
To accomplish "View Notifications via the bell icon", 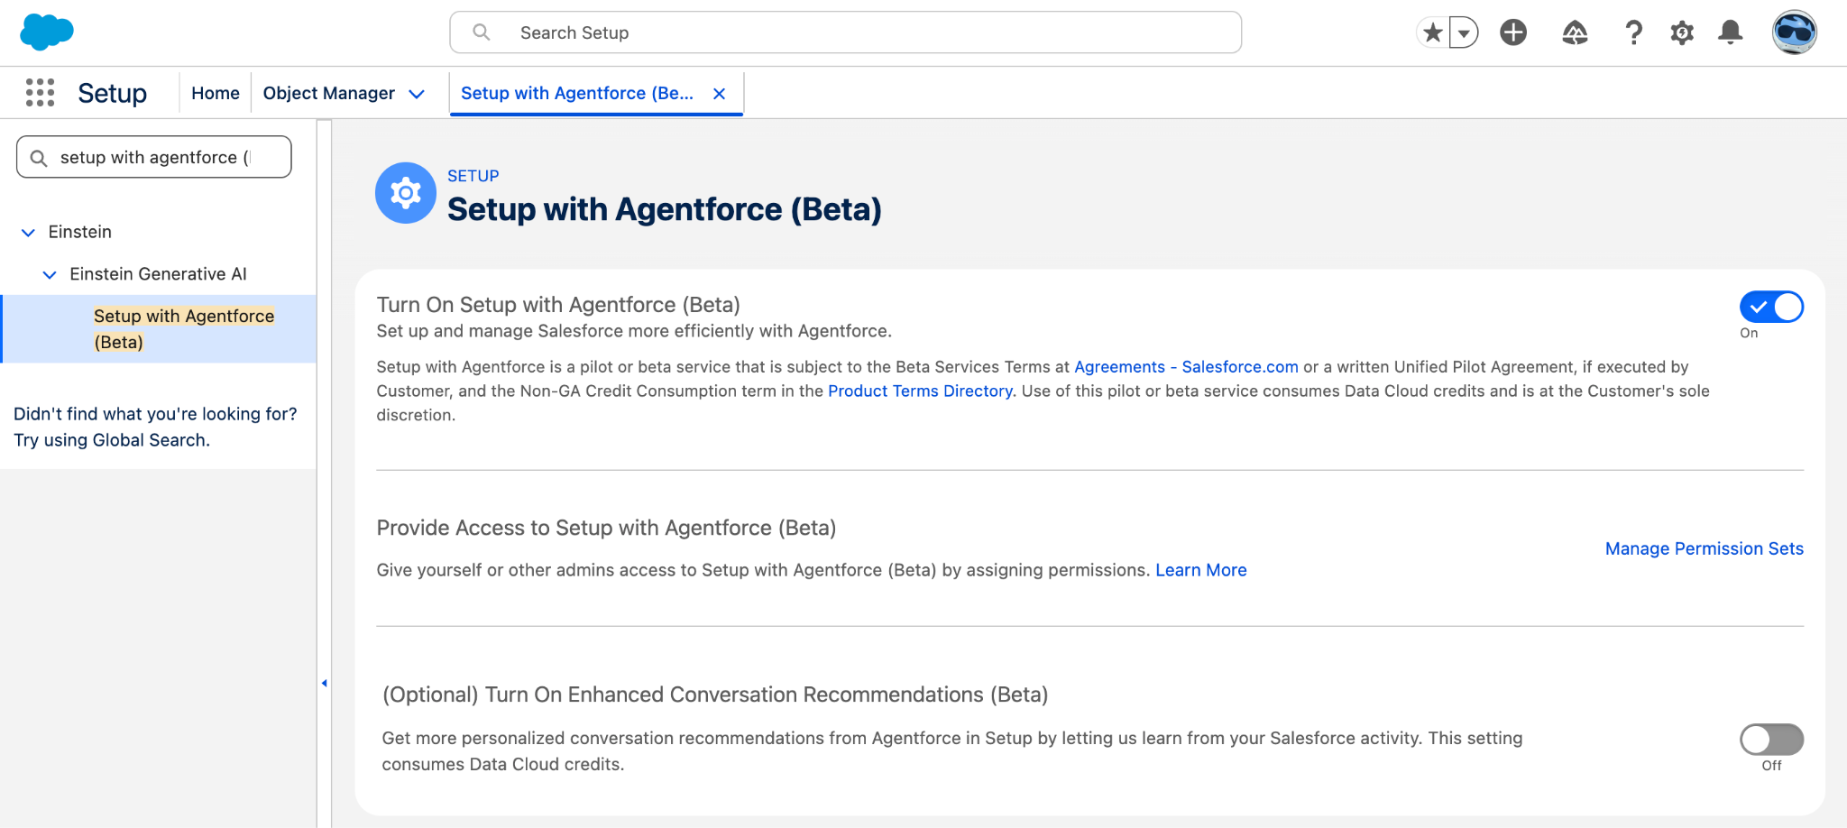I will tap(1730, 32).
